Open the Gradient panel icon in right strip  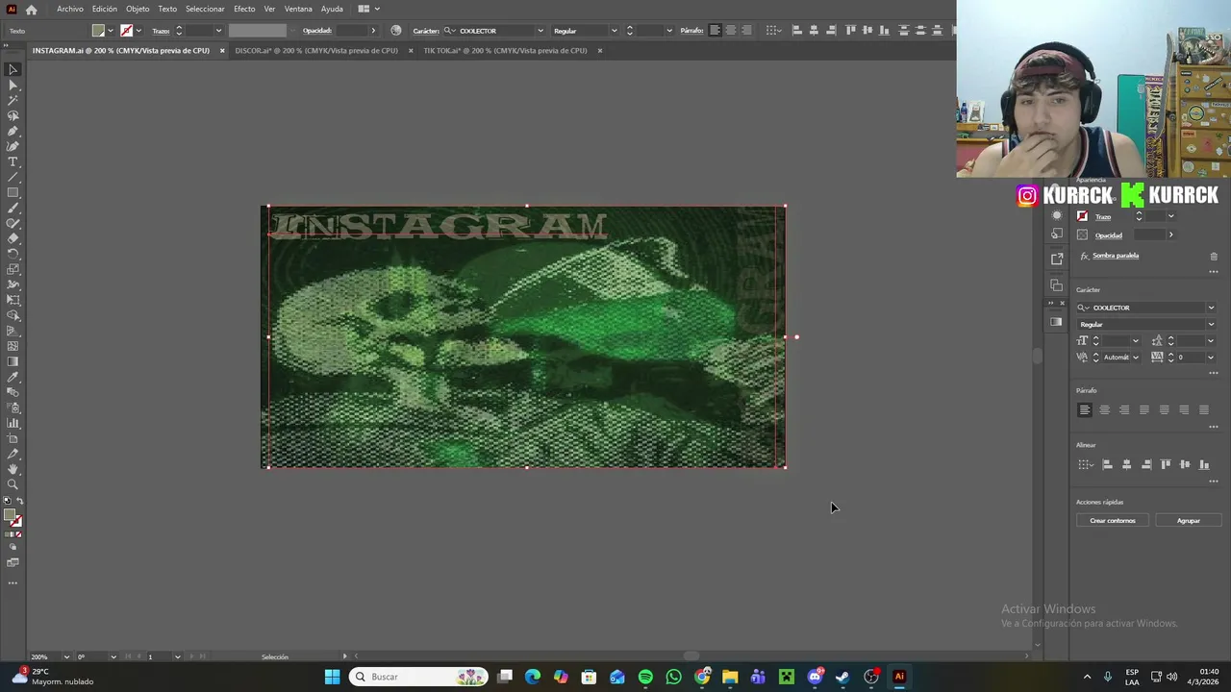(x=1057, y=322)
